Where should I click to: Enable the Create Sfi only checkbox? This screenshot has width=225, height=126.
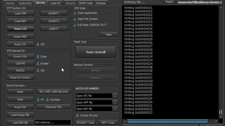[77, 115]
